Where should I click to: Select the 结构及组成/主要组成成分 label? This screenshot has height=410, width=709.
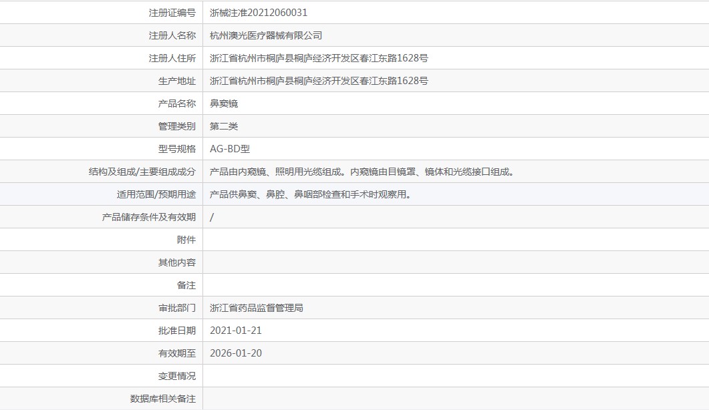pos(142,172)
